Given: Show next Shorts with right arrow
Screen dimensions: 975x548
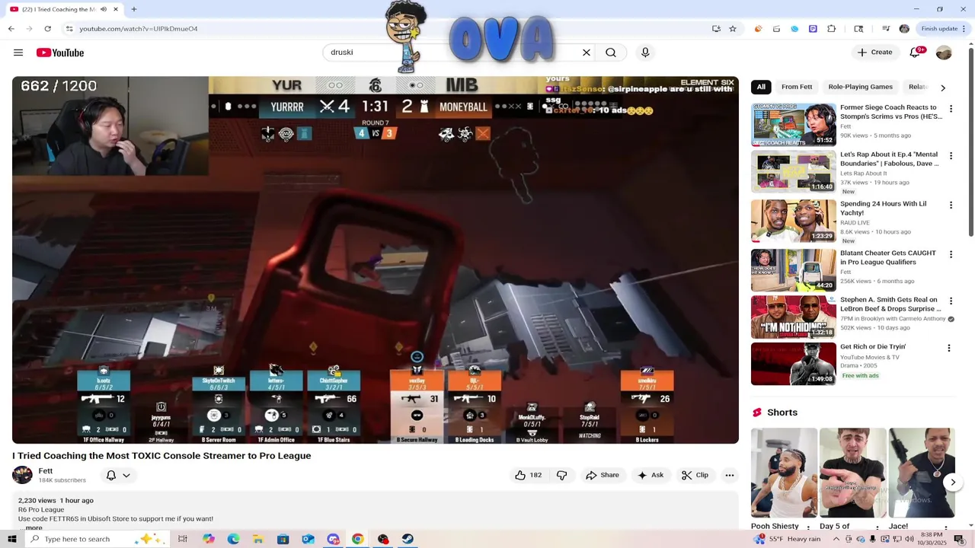Looking at the screenshot, I should [x=953, y=482].
